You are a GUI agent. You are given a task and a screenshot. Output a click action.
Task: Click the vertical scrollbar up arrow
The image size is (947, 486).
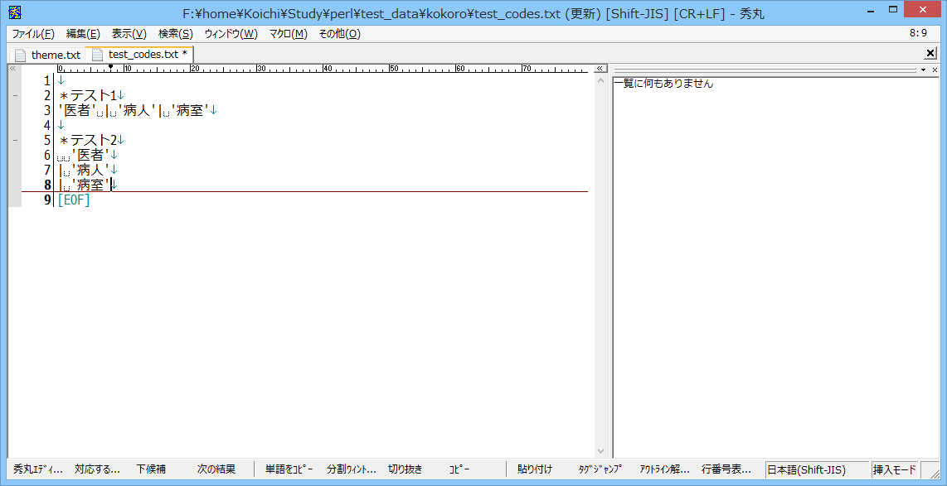600,81
